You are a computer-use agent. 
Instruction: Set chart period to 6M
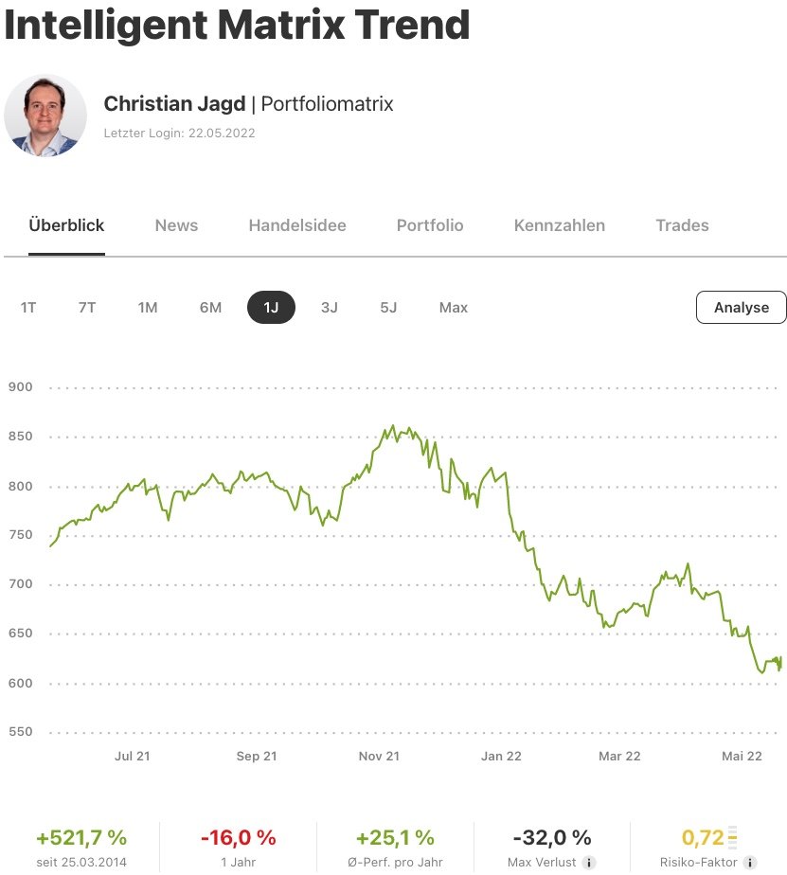tap(210, 307)
